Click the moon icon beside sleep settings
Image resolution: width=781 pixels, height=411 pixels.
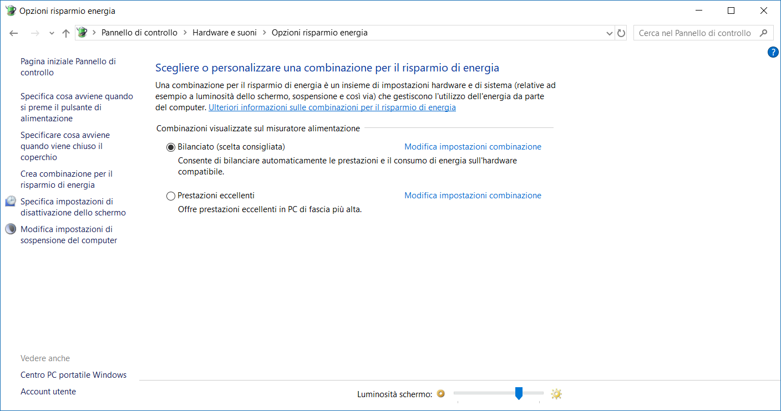(x=11, y=229)
